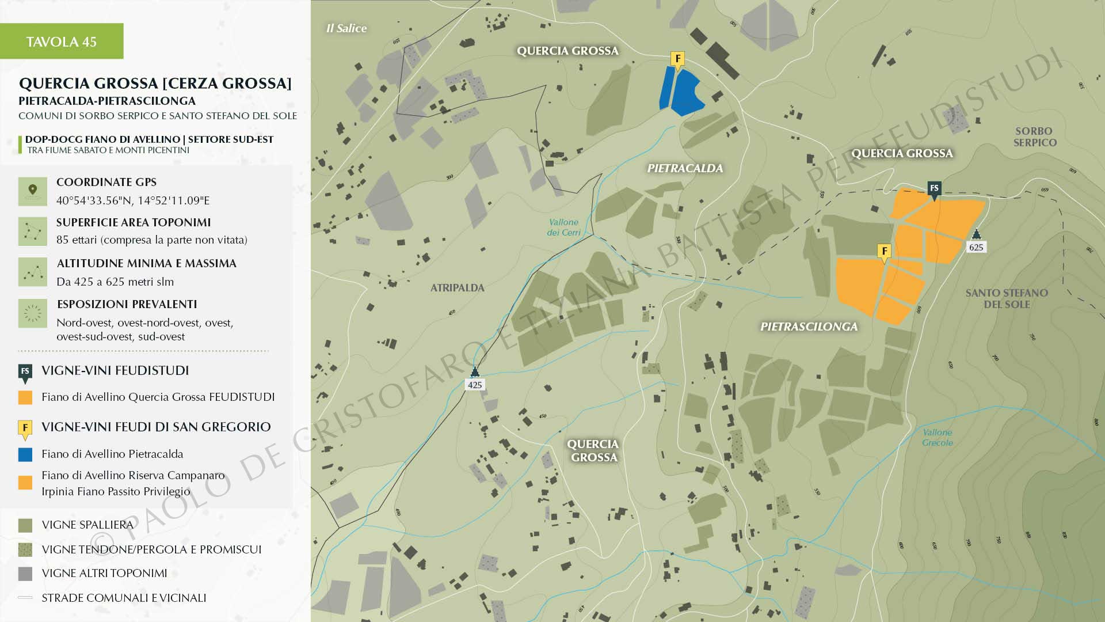Click the blue Pietracalda vineyard parcel

pos(685,92)
